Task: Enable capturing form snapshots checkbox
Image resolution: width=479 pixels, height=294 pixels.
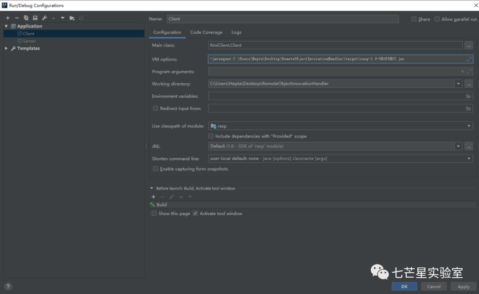Action: [x=156, y=169]
